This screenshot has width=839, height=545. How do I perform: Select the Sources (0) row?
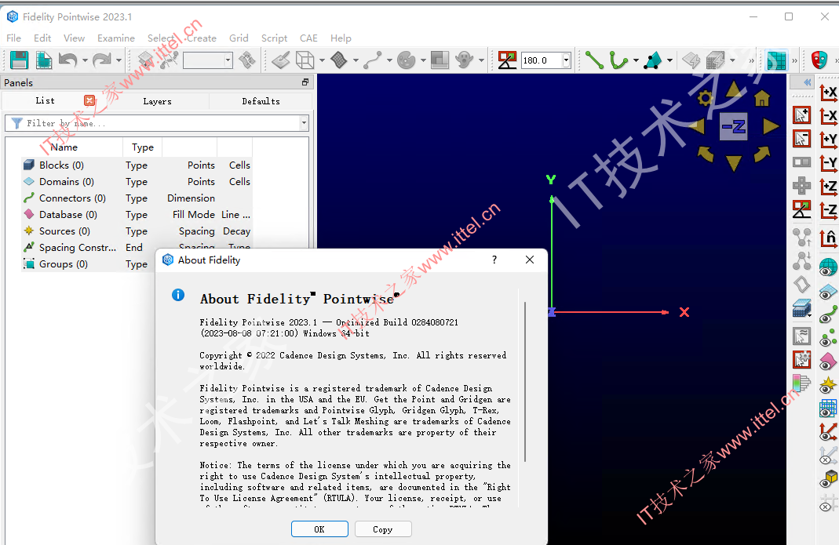tap(137, 231)
